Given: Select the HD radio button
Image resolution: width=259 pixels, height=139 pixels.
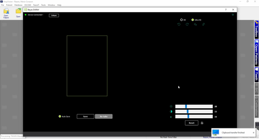Looking at the screenshot, I should tap(181, 20).
